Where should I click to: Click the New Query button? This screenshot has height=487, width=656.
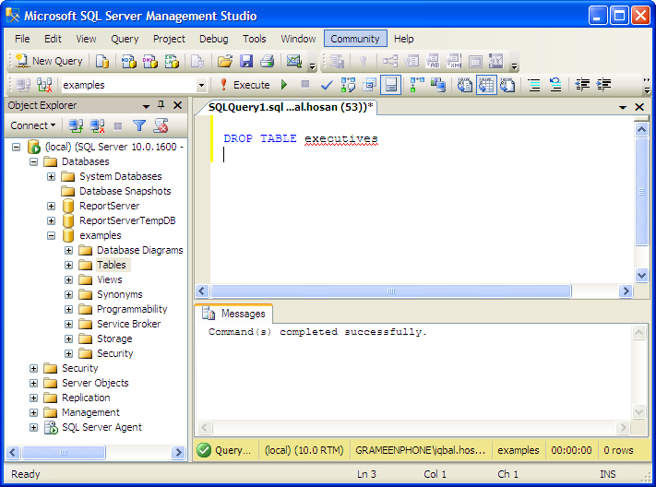click(x=49, y=61)
